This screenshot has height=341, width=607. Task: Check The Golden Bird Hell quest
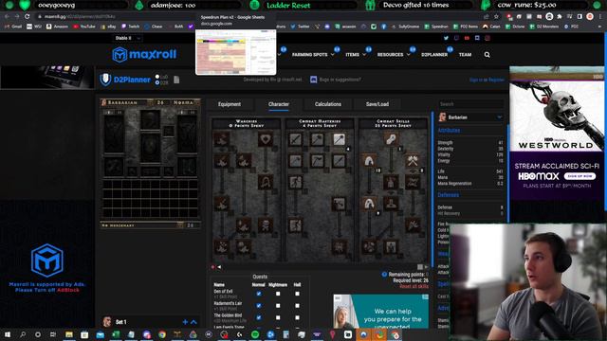297,317
